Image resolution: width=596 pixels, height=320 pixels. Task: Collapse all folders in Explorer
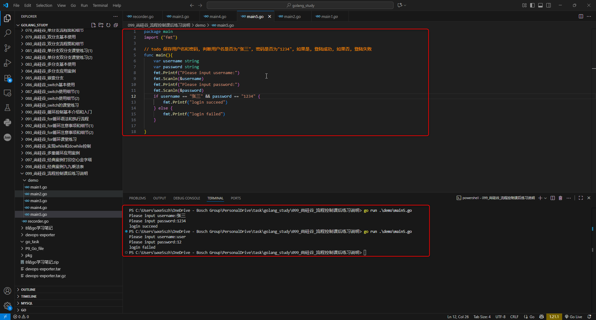116,25
